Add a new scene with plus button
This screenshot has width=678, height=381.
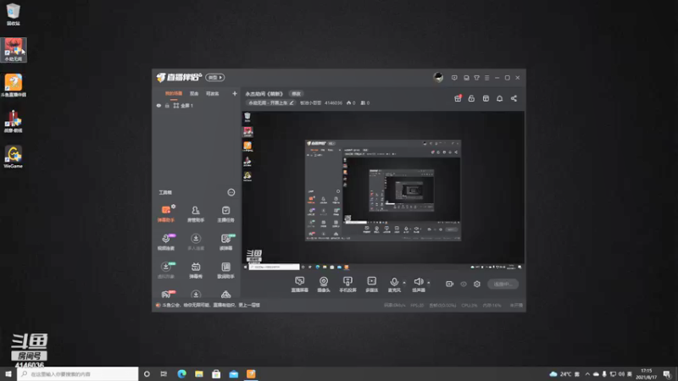coord(235,93)
